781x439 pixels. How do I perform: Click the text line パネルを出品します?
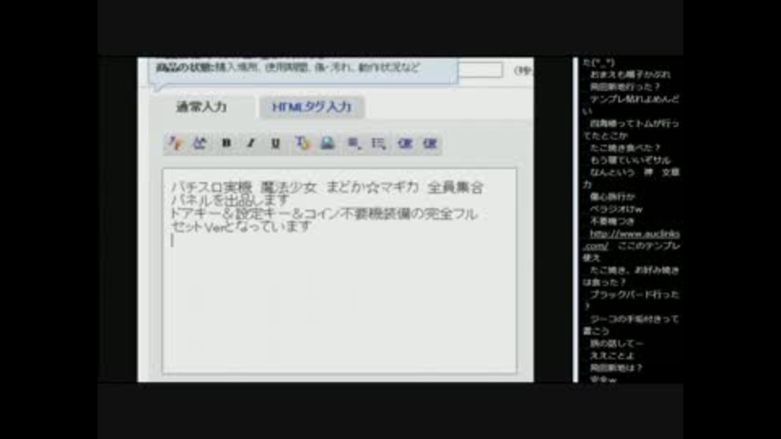[230, 200]
